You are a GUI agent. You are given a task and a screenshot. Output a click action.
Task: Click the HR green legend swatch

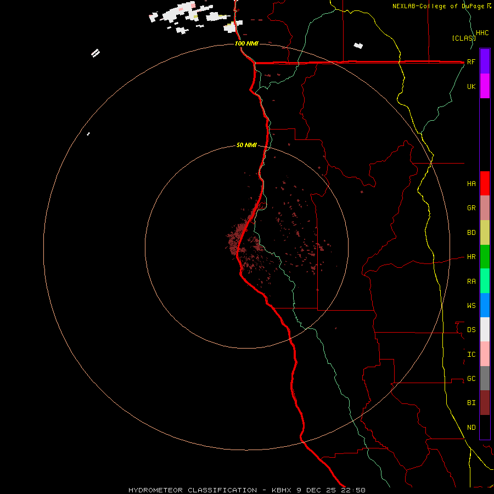[x=485, y=257]
